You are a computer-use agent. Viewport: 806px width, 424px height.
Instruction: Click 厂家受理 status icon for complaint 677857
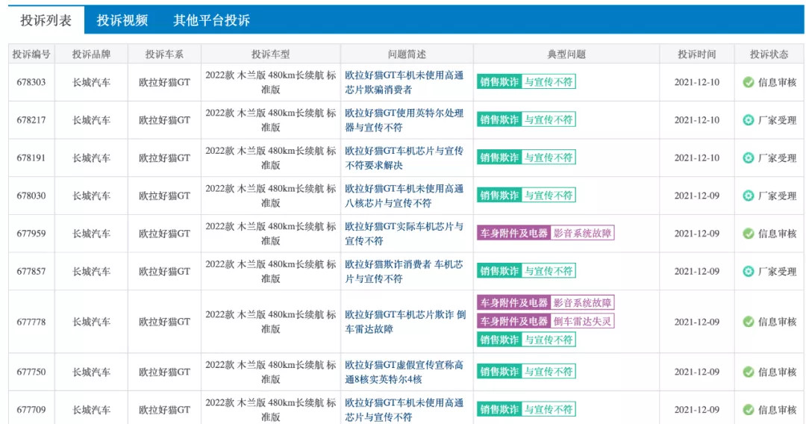point(749,272)
